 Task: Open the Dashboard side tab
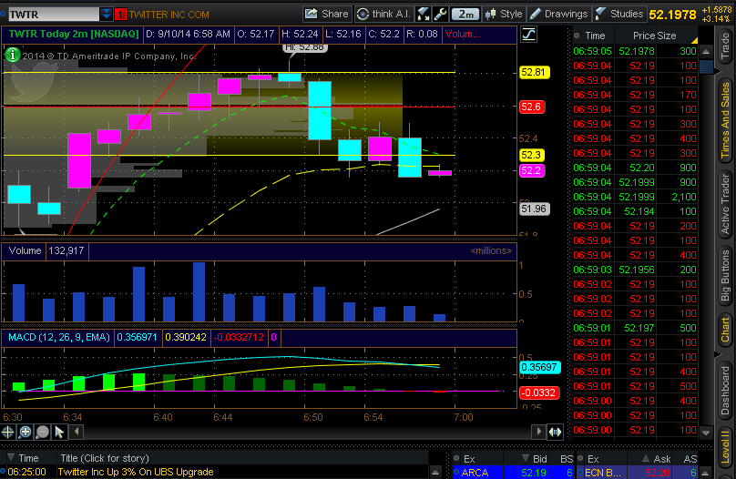725,391
